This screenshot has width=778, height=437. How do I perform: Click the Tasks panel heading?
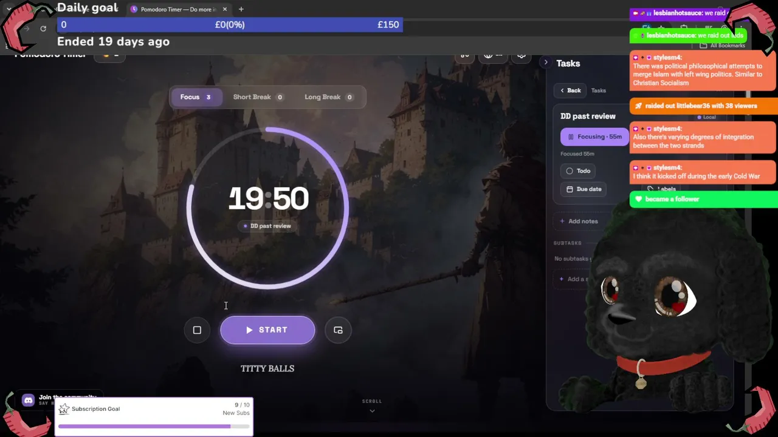pos(568,63)
